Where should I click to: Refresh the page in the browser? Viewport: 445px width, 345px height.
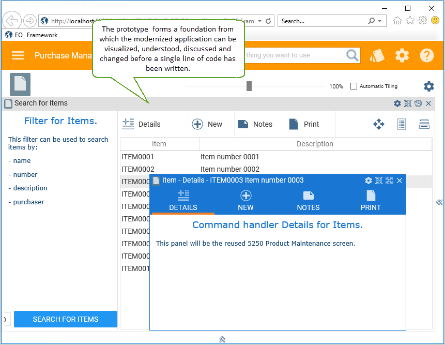(x=268, y=21)
